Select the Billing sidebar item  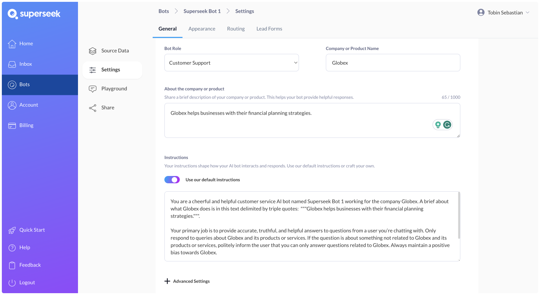40,125
